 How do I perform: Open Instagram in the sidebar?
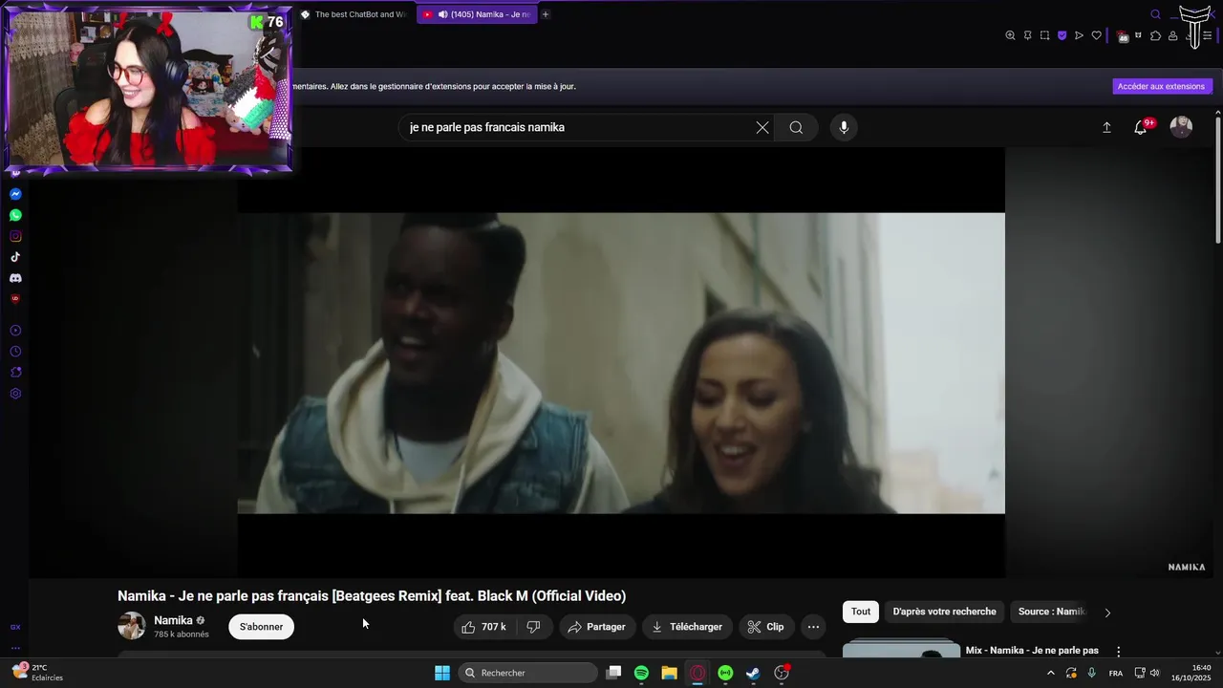point(15,236)
